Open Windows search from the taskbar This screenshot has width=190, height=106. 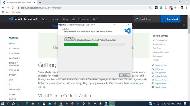coord(8,104)
